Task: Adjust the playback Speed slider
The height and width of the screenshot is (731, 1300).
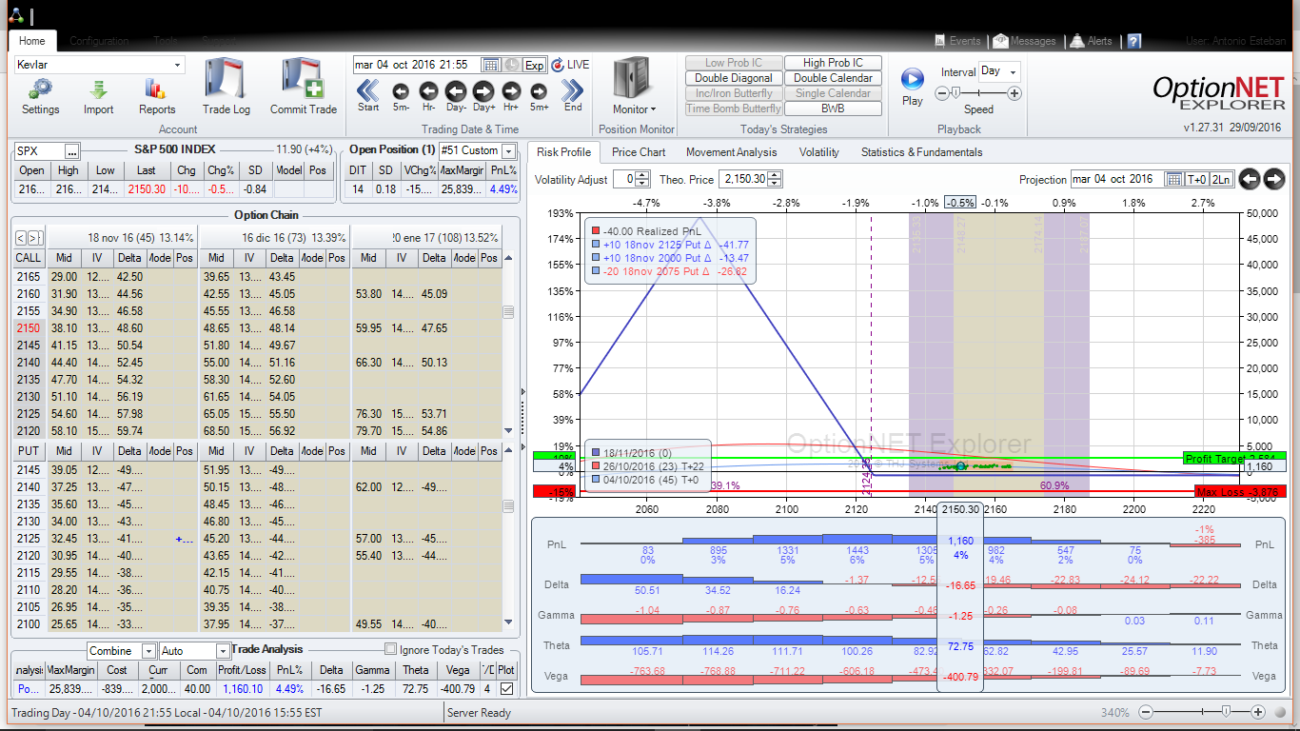Action: click(955, 93)
